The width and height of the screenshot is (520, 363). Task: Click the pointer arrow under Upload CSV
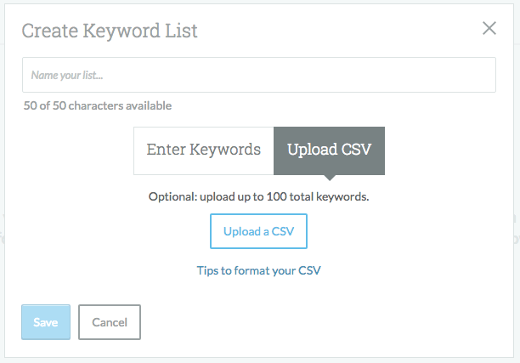coord(330,178)
